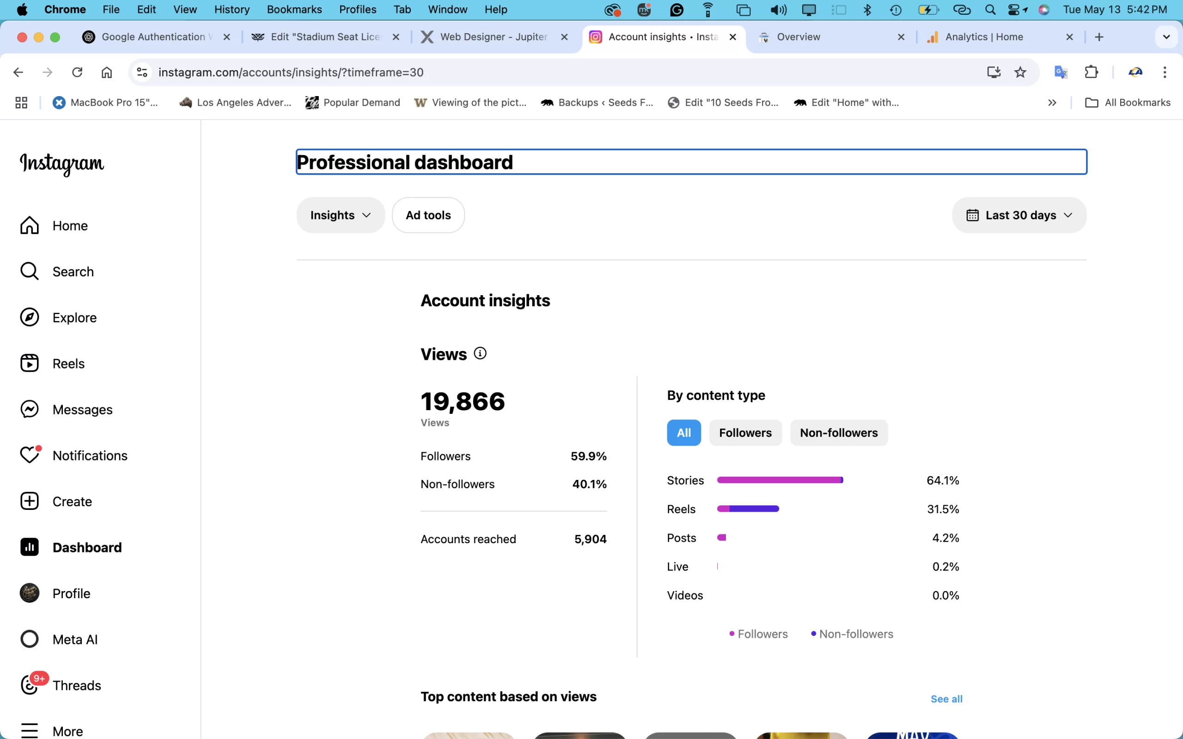Open the Ad tools section
This screenshot has height=739, width=1183.
[427, 215]
